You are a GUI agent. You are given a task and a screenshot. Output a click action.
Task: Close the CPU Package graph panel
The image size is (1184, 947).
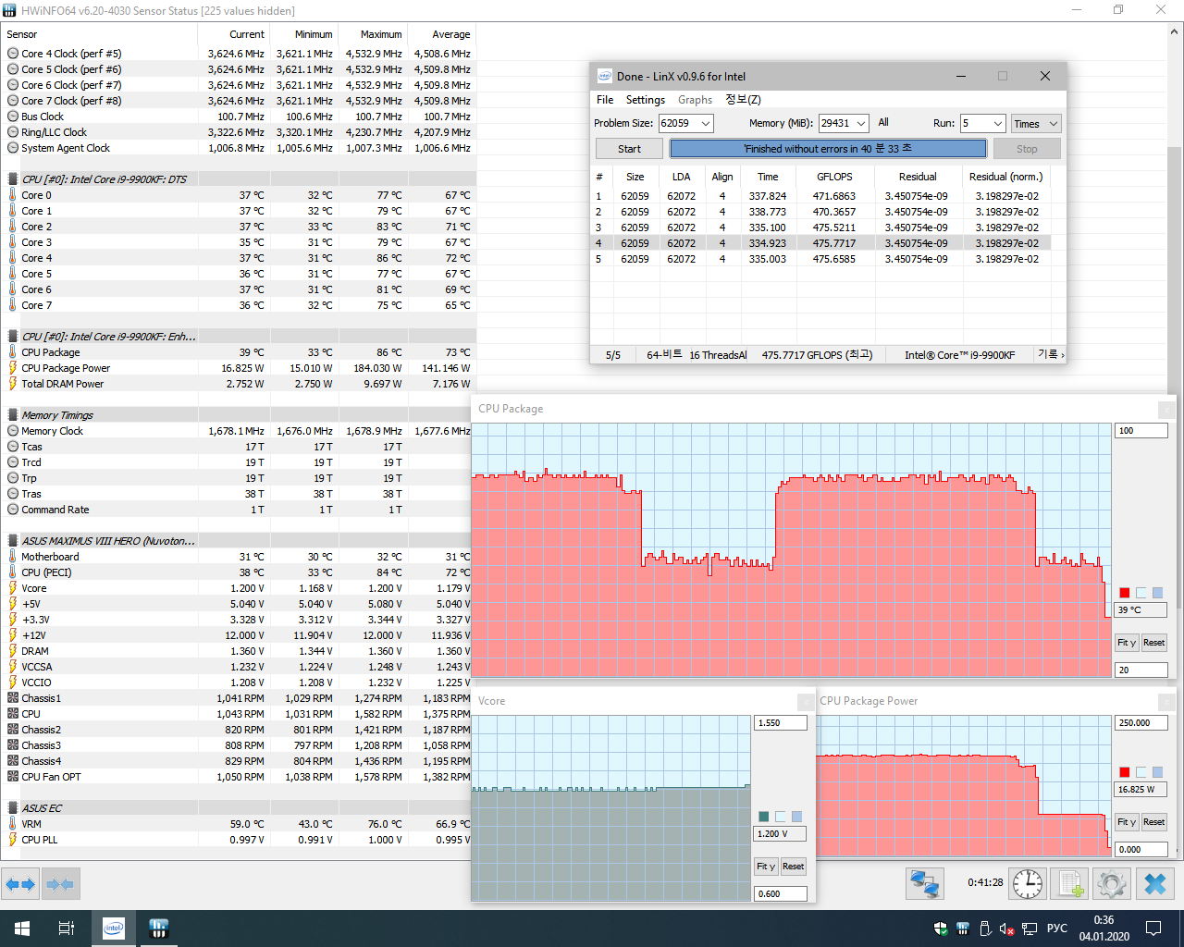click(1166, 409)
